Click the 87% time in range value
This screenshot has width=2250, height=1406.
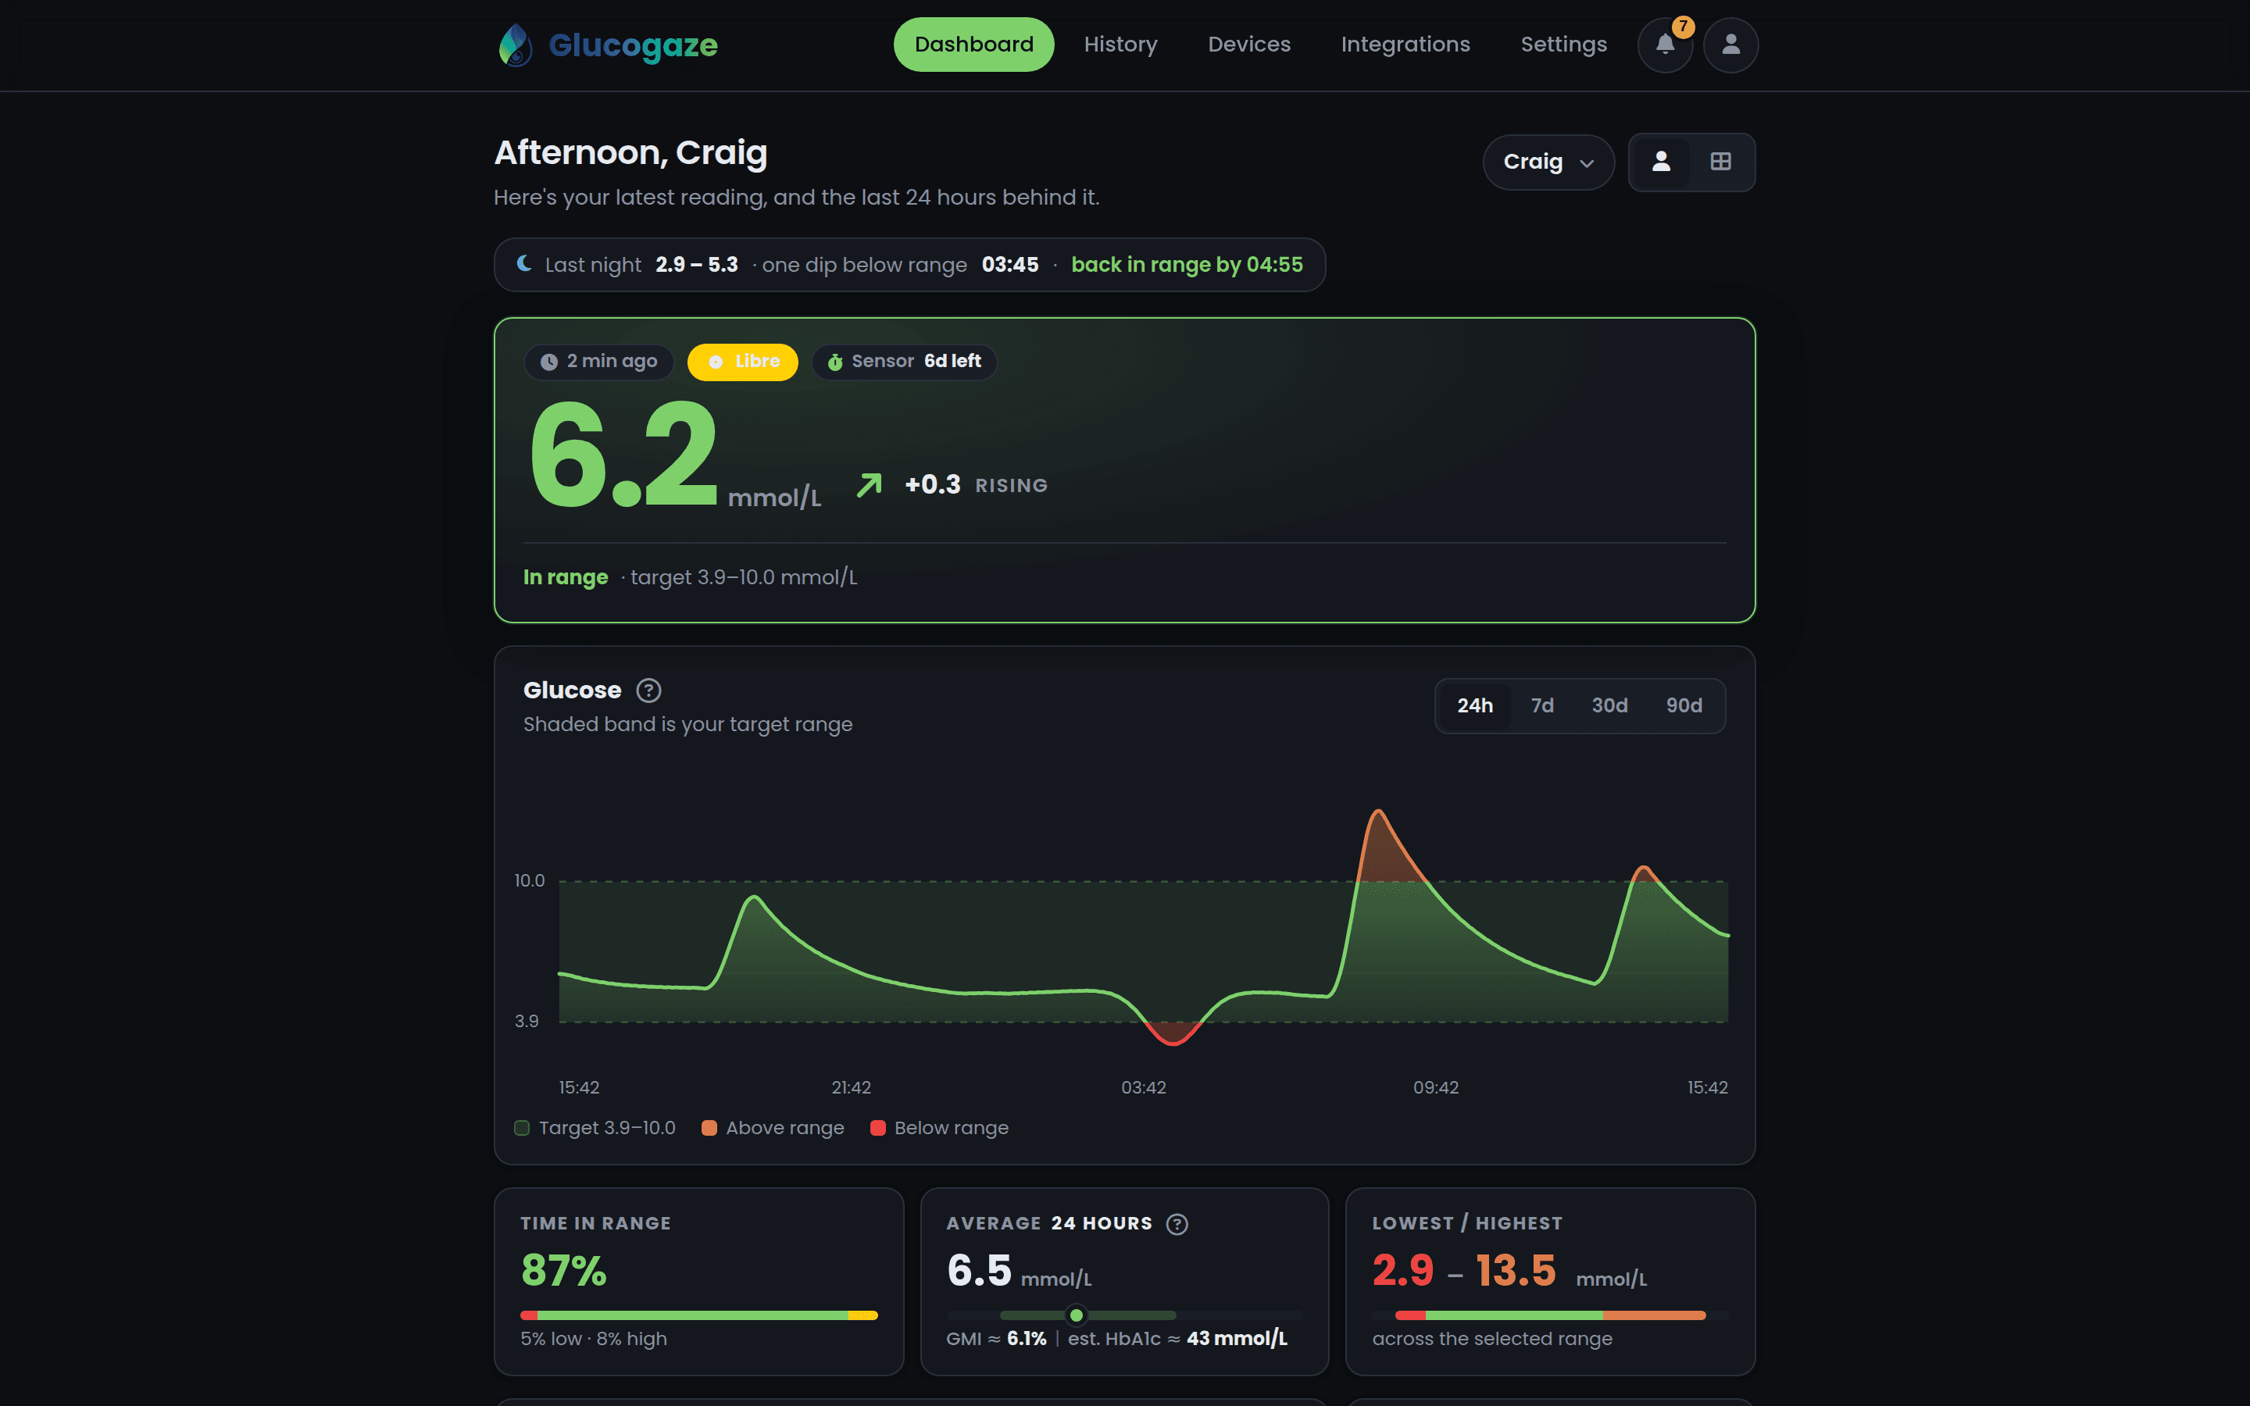[x=563, y=1270]
